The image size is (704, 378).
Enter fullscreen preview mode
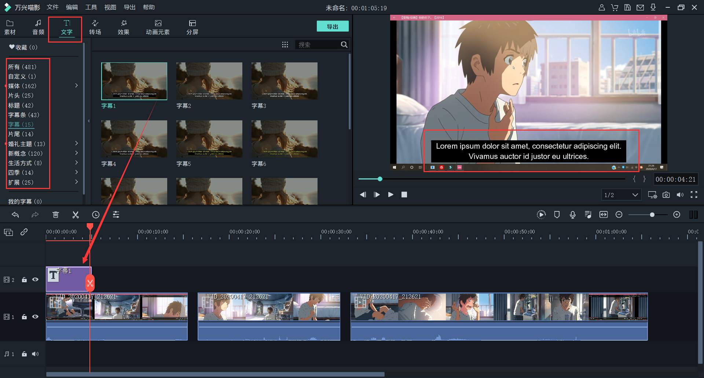pyautogui.click(x=694, y=195)
